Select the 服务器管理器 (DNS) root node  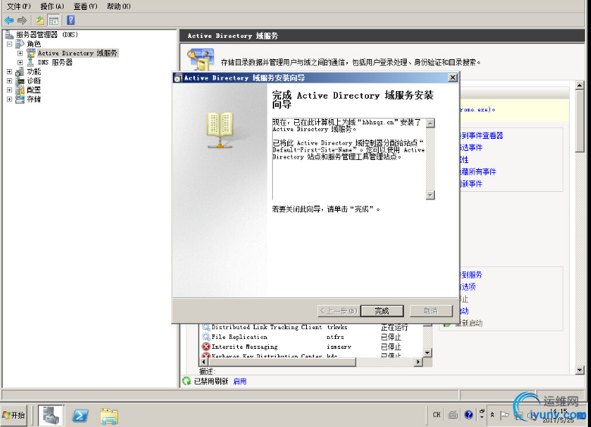click(47, 35)
